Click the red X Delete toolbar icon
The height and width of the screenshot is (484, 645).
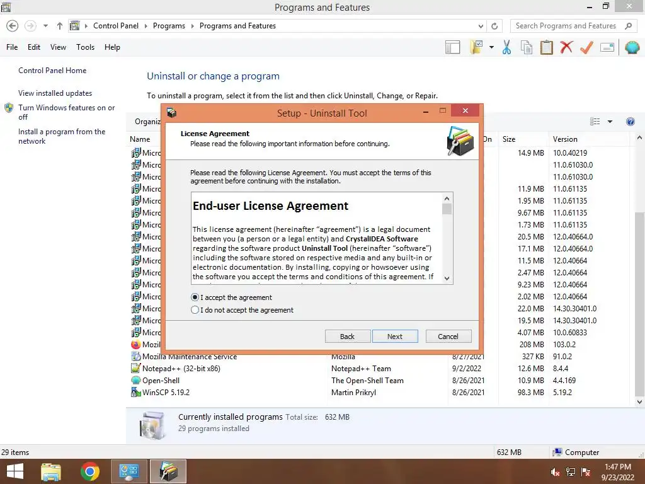[x=566, y=47]
